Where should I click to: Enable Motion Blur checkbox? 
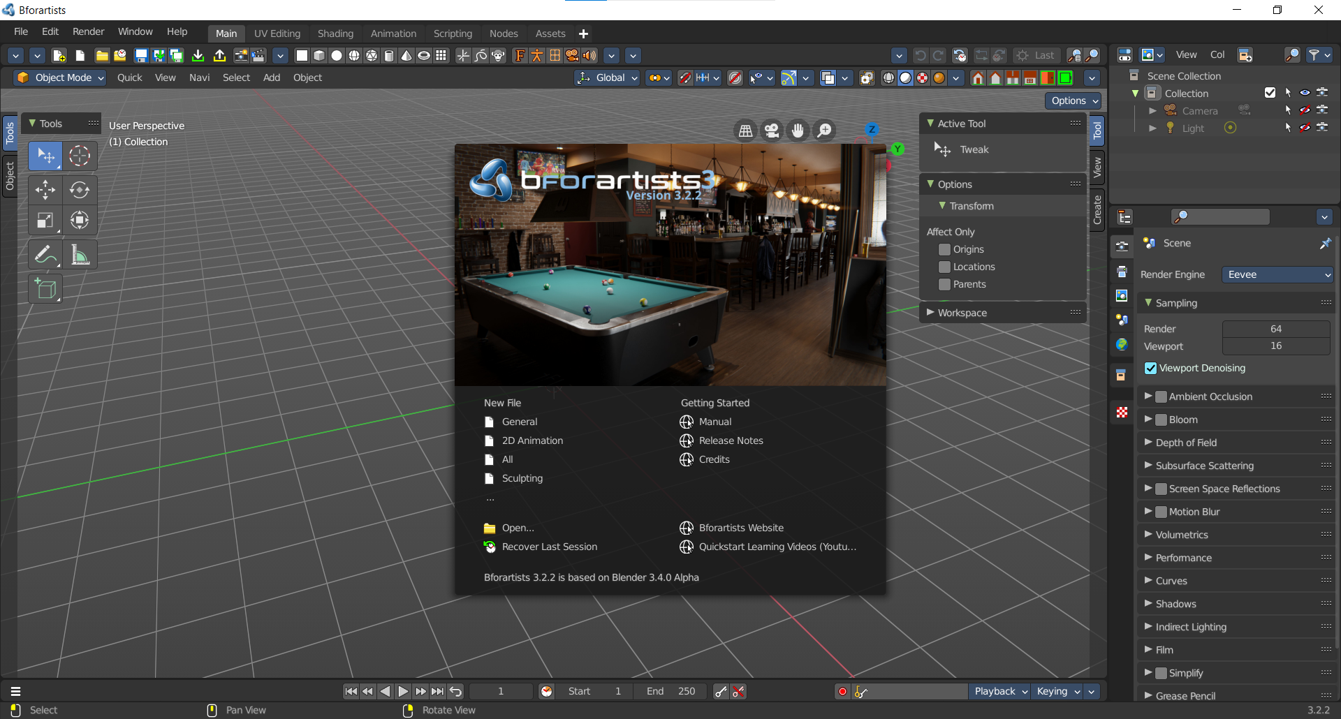pos(1161,512)
